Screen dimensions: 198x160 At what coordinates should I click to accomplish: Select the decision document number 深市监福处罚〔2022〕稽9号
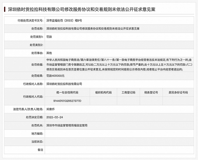[x=64, y=20]
